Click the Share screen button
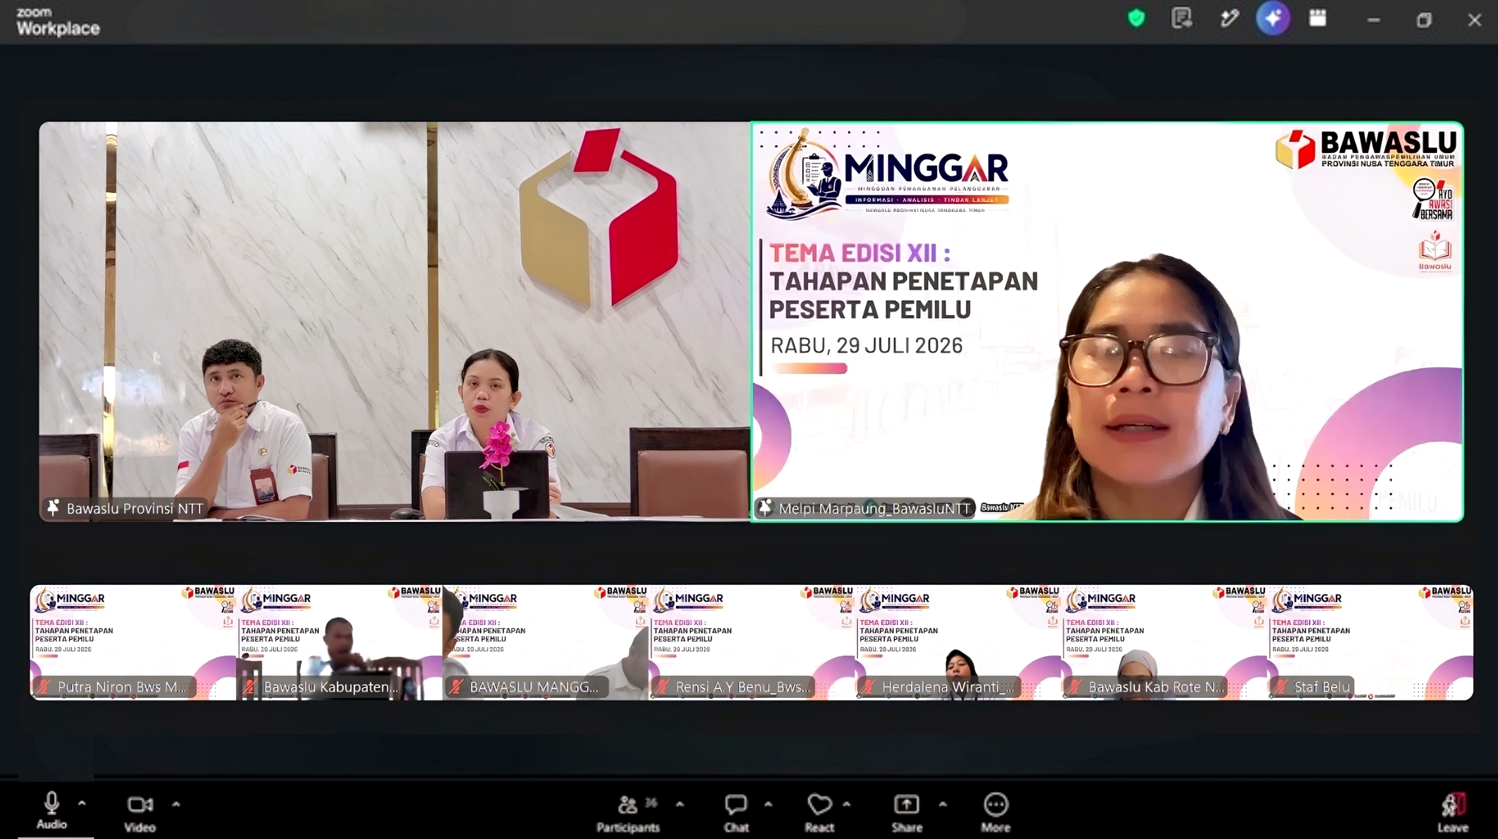 pos(907,813)
